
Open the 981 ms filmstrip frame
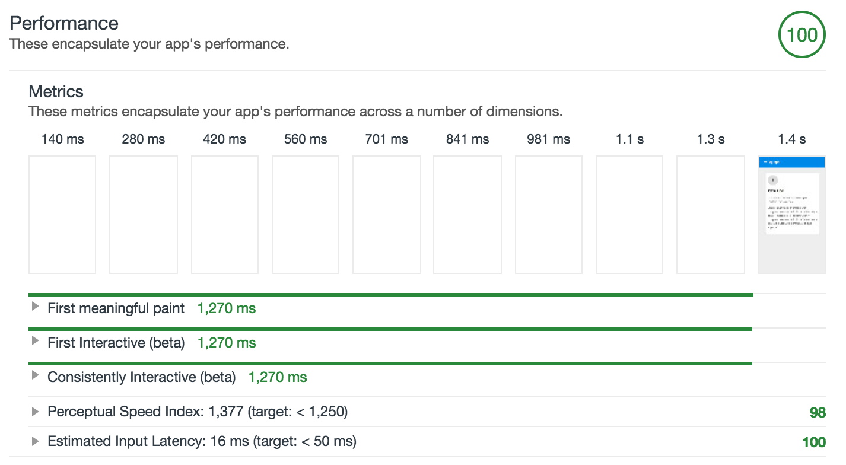[x=549, y=215]
